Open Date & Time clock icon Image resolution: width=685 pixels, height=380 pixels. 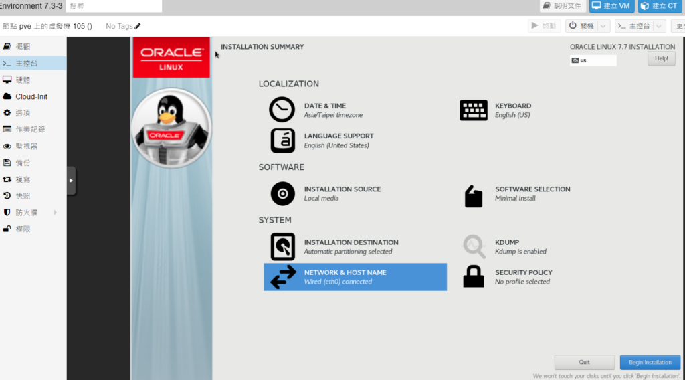(282, 110)
